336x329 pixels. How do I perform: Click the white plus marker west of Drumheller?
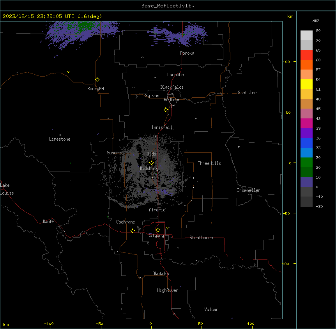pos(239,147)
